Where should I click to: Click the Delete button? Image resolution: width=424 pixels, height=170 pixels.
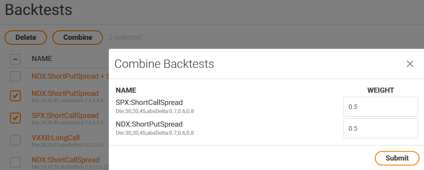[x=26, y=38]
